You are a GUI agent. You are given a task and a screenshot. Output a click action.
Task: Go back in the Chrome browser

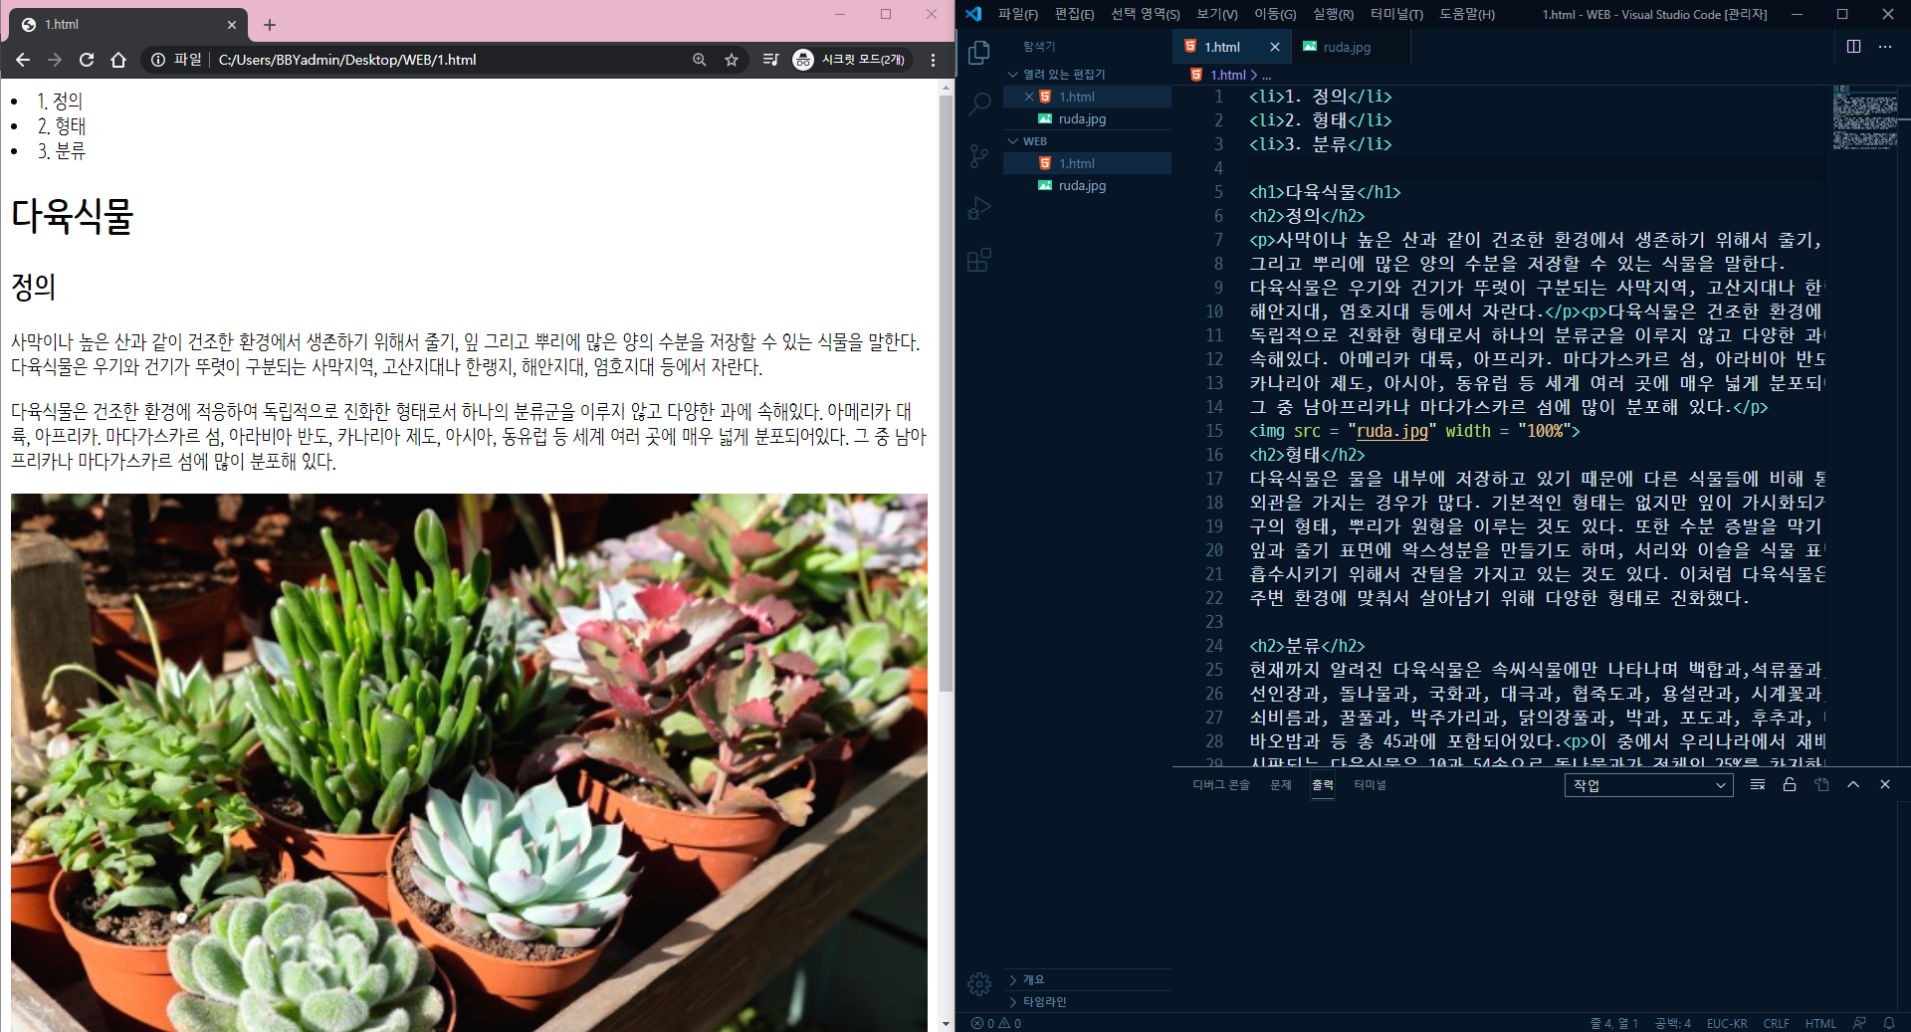coord(23,60)
